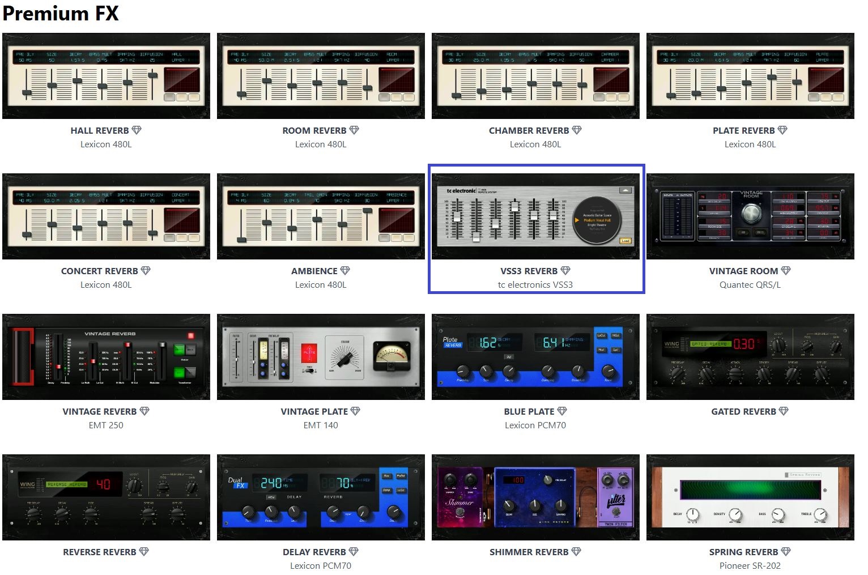Click the diamond icon beside Hall Reverb
The image size is (868, 575).
[137, 130]
